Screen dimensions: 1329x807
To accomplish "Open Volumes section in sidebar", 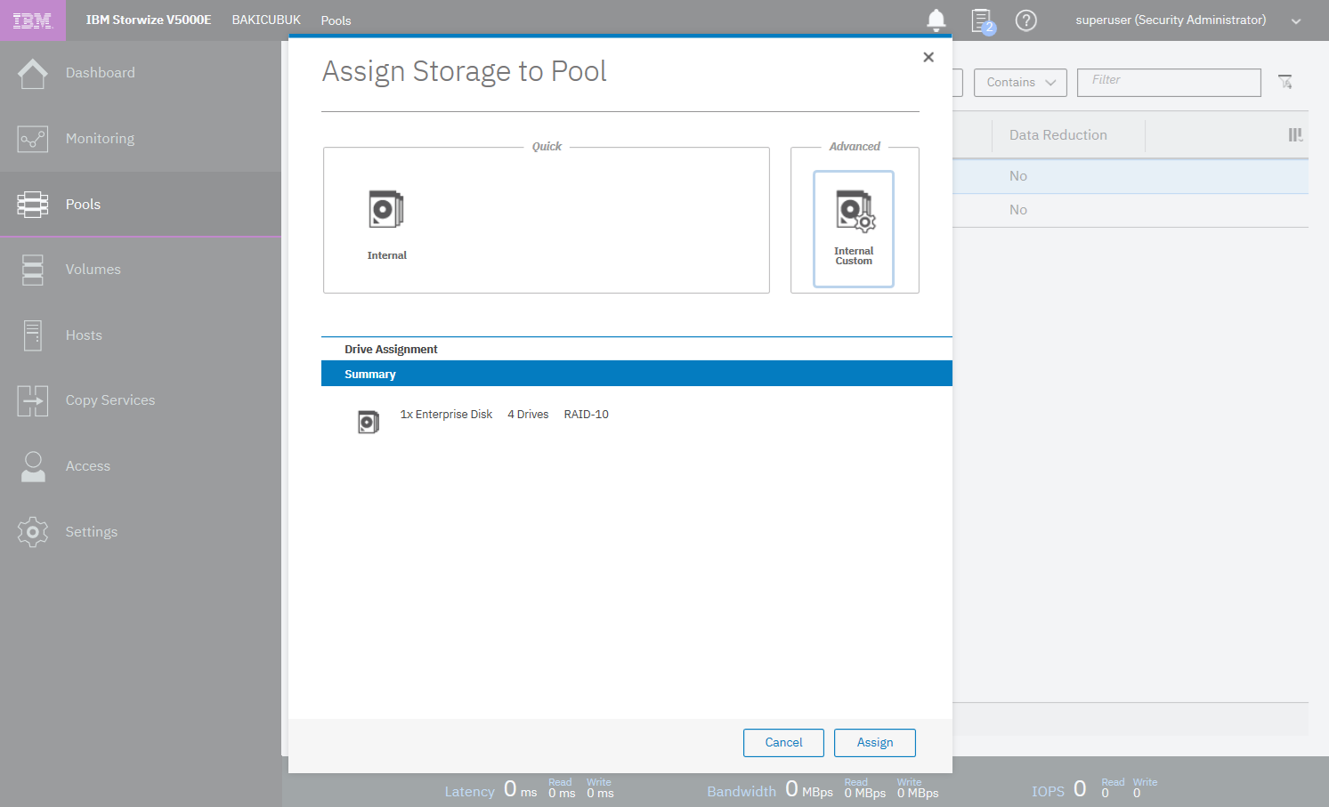I will [93, 270].
